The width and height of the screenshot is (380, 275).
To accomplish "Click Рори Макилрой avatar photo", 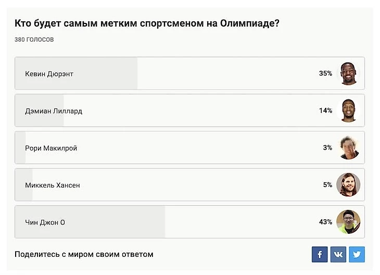I will tap(348, 147).
